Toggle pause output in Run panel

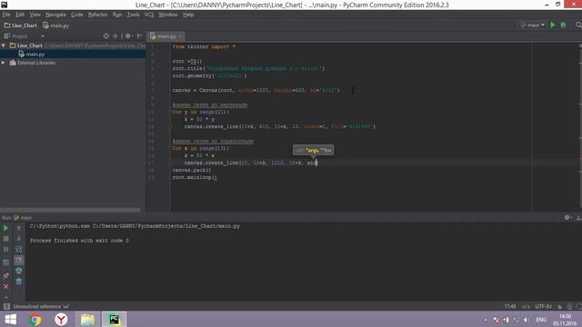click(6, 250)
